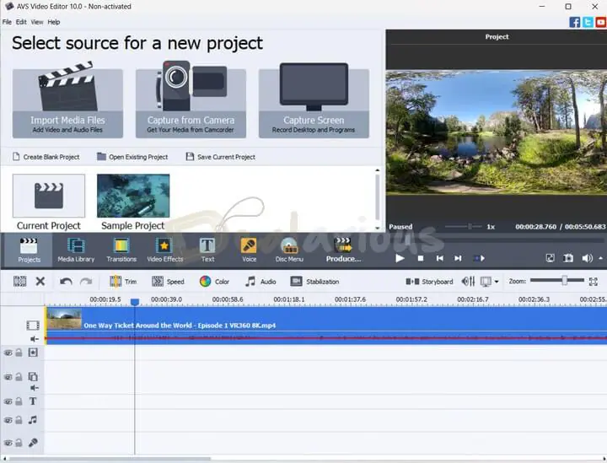Lock the video effects track
607x463 pixels.
click(19, 353)
